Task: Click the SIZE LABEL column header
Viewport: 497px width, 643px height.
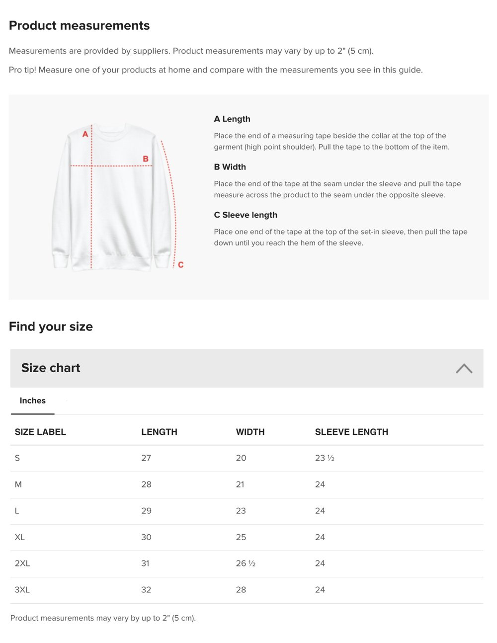Action: coord(40,432)
